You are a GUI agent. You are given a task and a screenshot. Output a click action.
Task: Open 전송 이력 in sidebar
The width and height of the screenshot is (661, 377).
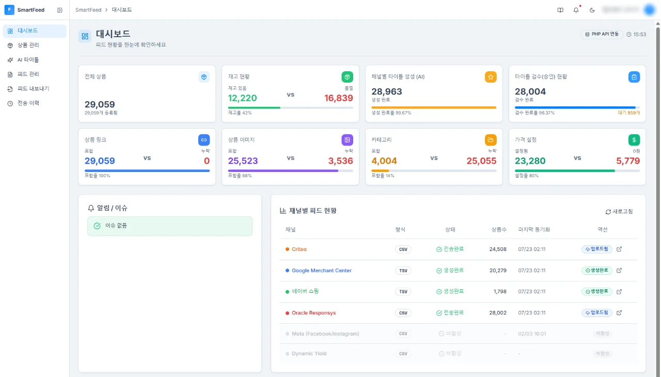coord(35,103)
